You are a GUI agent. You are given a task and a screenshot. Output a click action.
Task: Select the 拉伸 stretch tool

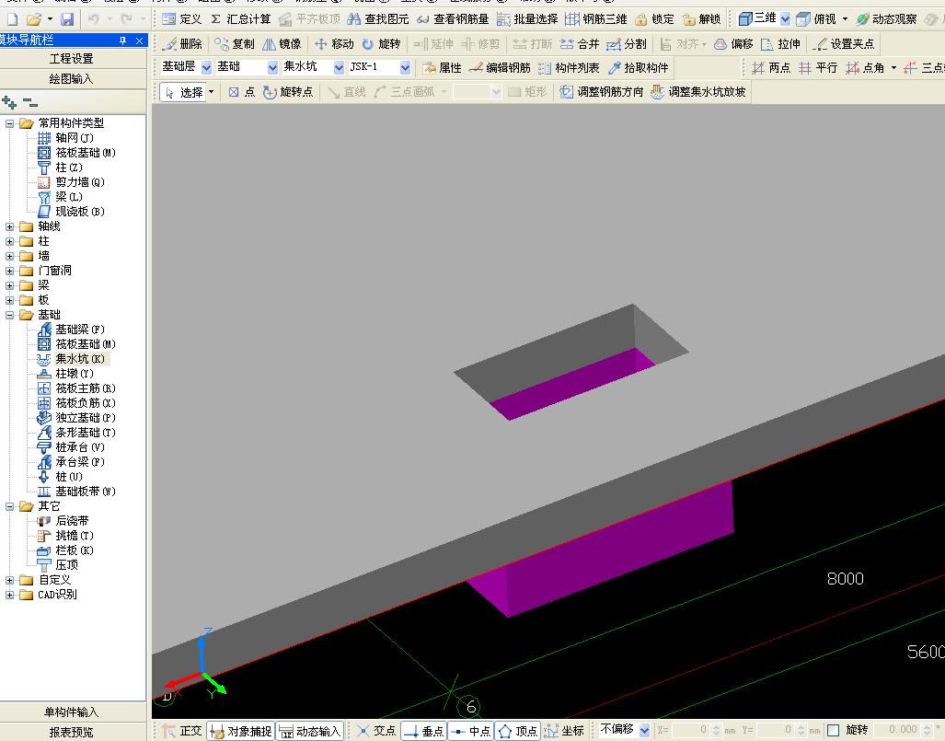[780, 44]
